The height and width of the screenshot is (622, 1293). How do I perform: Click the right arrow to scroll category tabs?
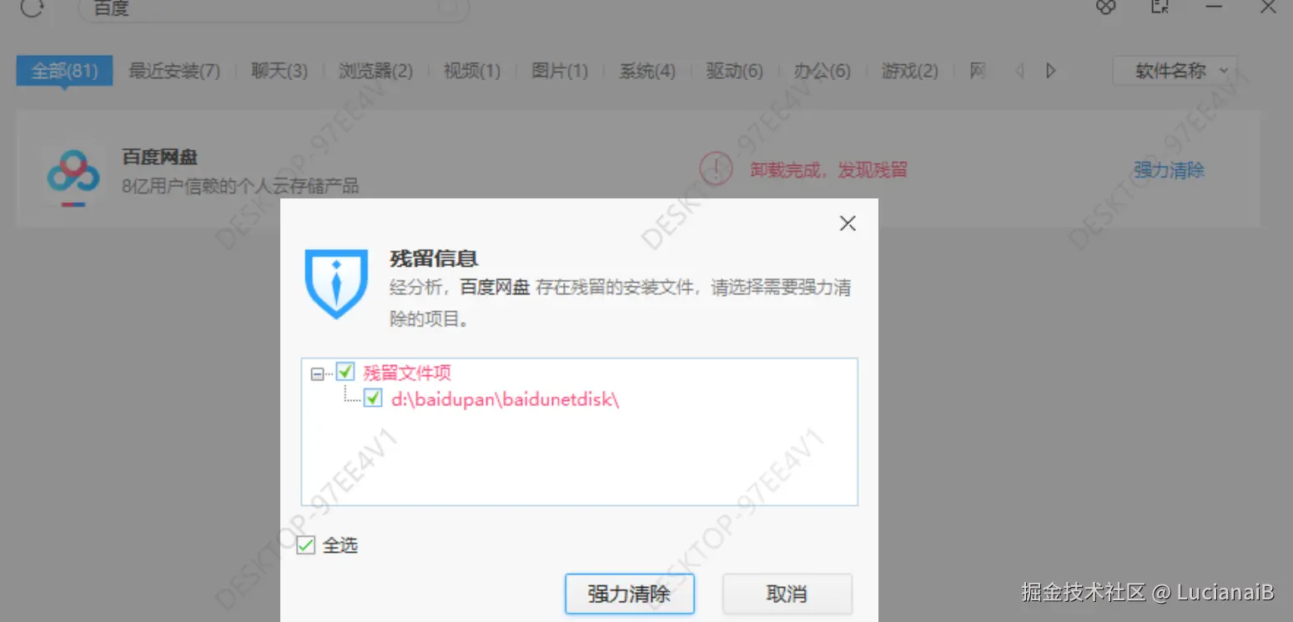click(x=1050, y=71)
